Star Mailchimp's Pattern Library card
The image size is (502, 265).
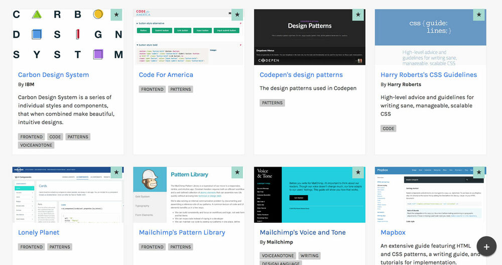[237, 173]
